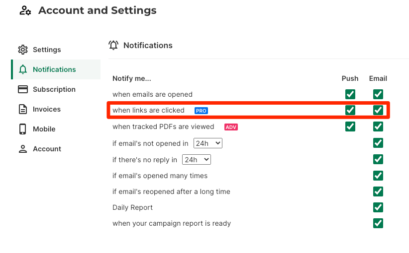
Task: Toggle Email for campaign report ready
Action: coord(378,223)
